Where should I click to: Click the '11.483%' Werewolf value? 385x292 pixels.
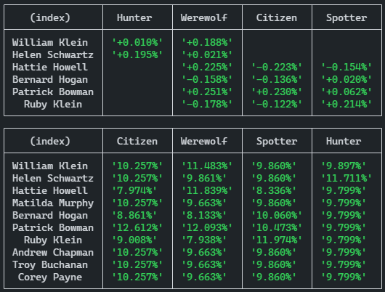click(x=207, y=166)
